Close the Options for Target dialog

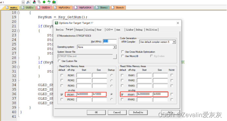178,23
